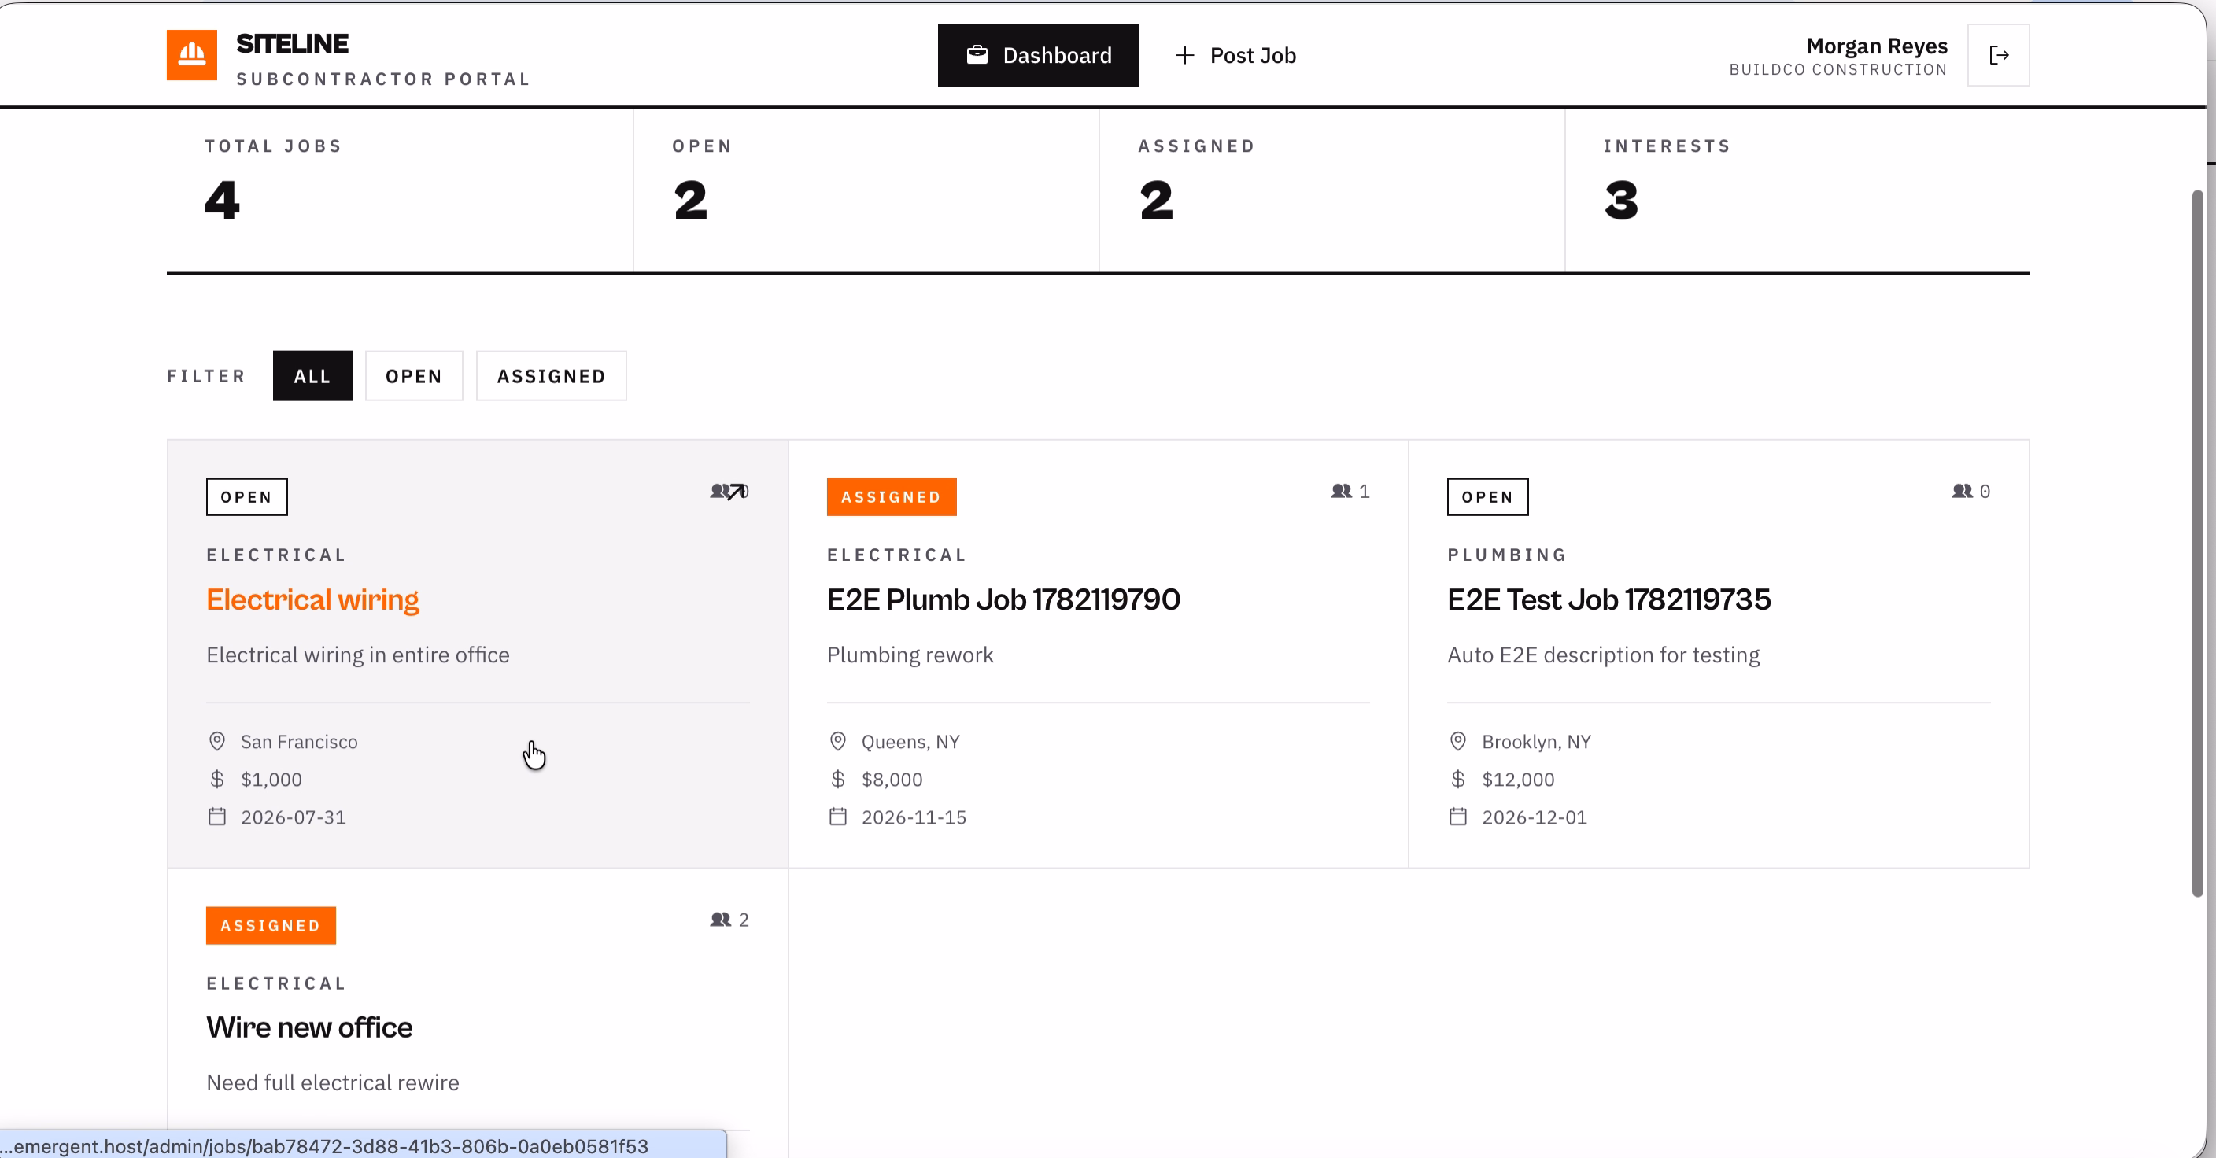Click the $12,000 budget value
This screenshot has width=2216, height=1158.
click(1518, 779)
